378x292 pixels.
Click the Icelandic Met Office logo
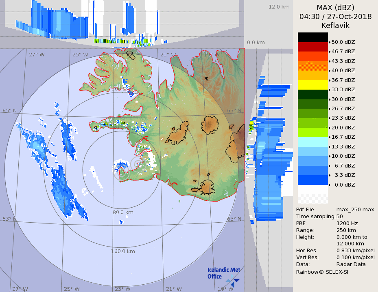pos(223,275)
